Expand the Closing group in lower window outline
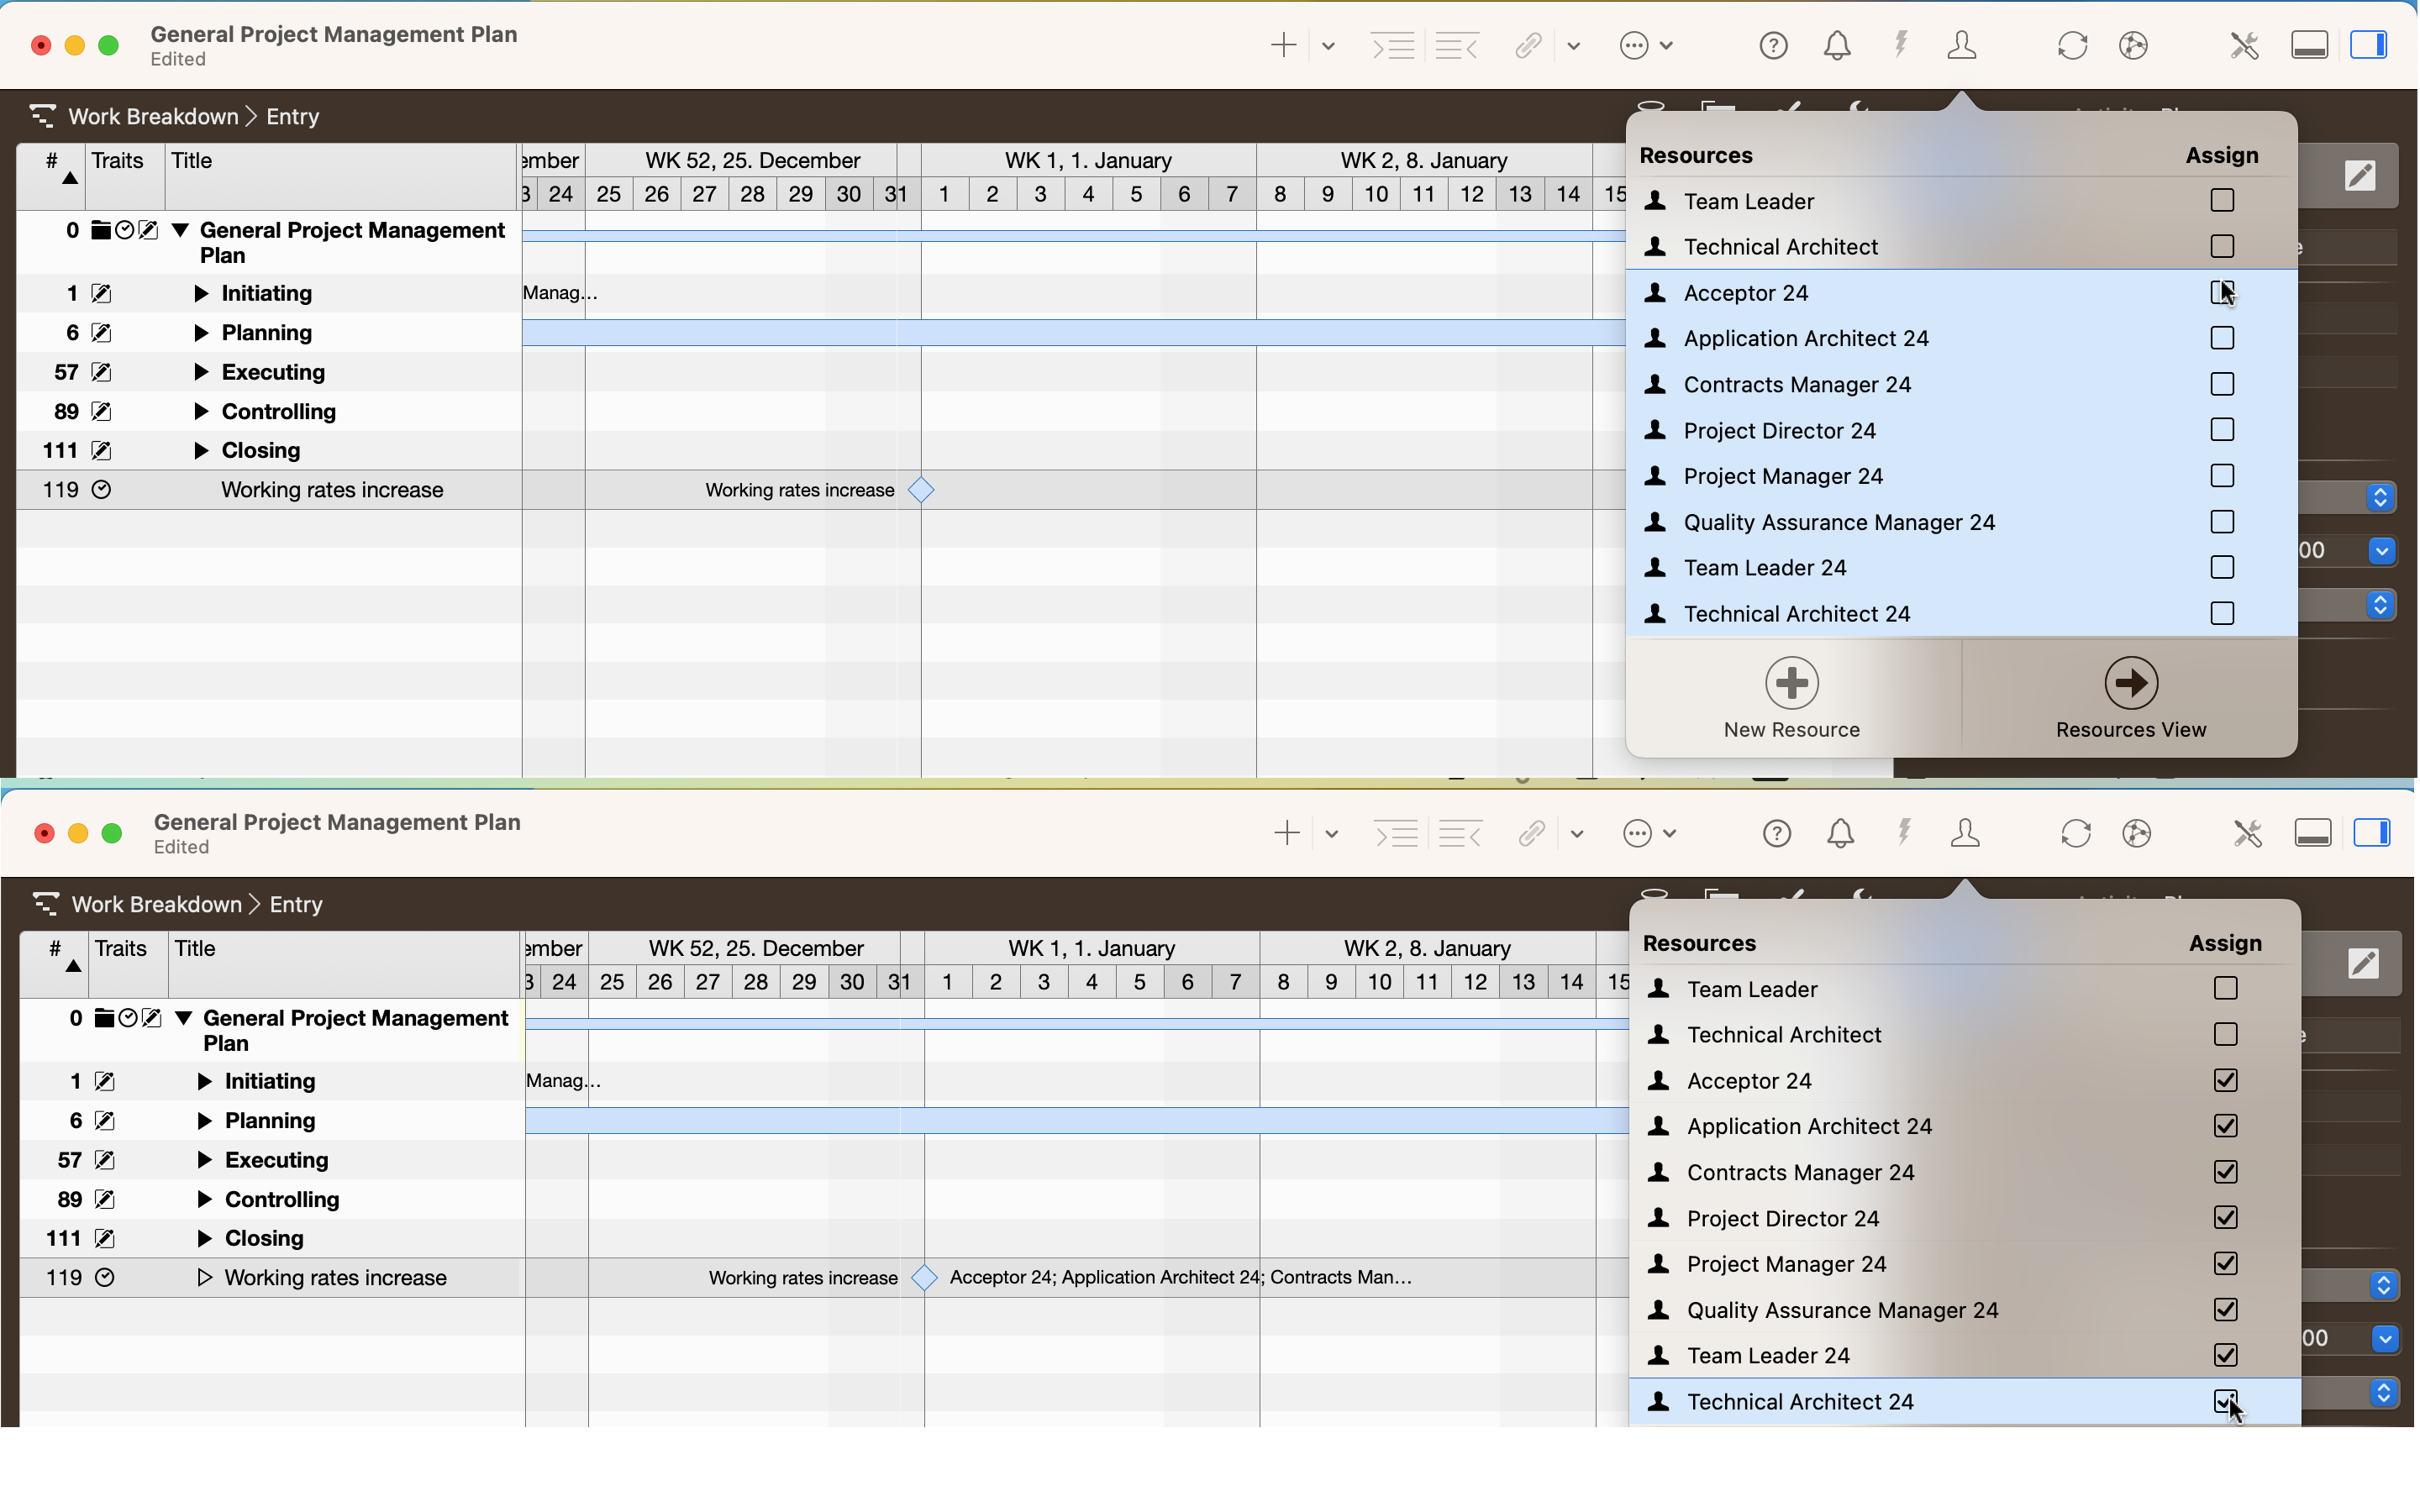 (x=205, y=1238)
